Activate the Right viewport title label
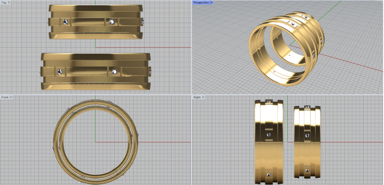The height and width of the screenshot is (185, 384). [x=197, y=97]
